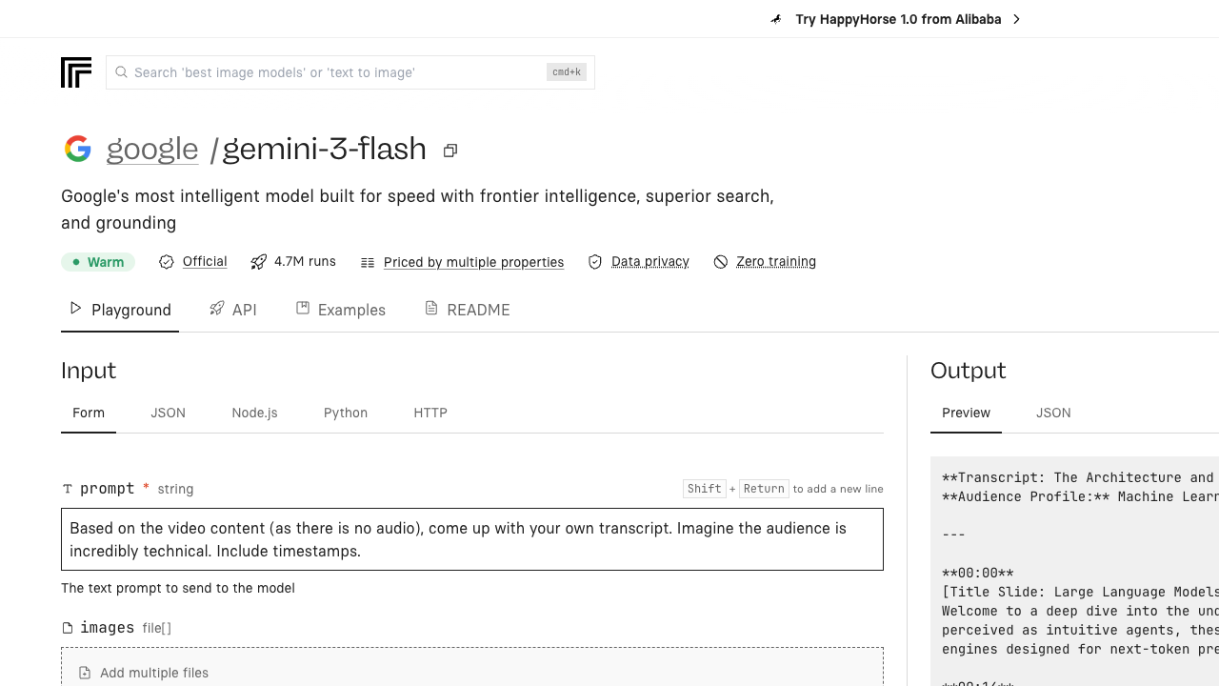Click the chevron arrow after HappyHorse banner
The height and width of the screenshot is (686, 1219).
[x=1016, y=19]
